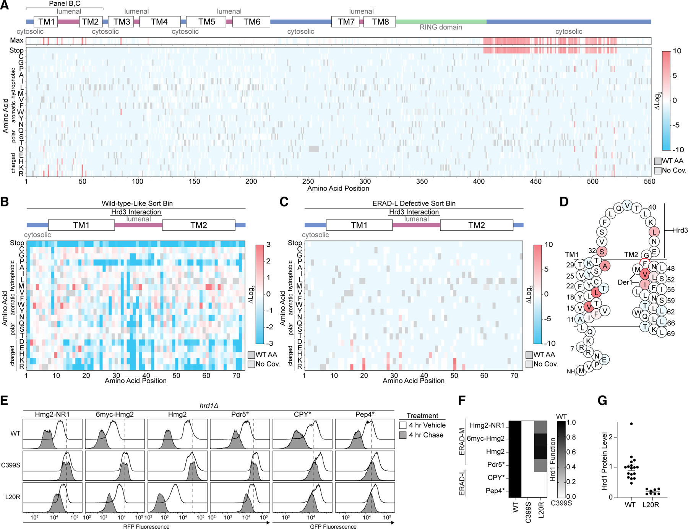Click the 'Pdr5*' column header in panel E
The image size is (688, 529).
click(240, 414)
